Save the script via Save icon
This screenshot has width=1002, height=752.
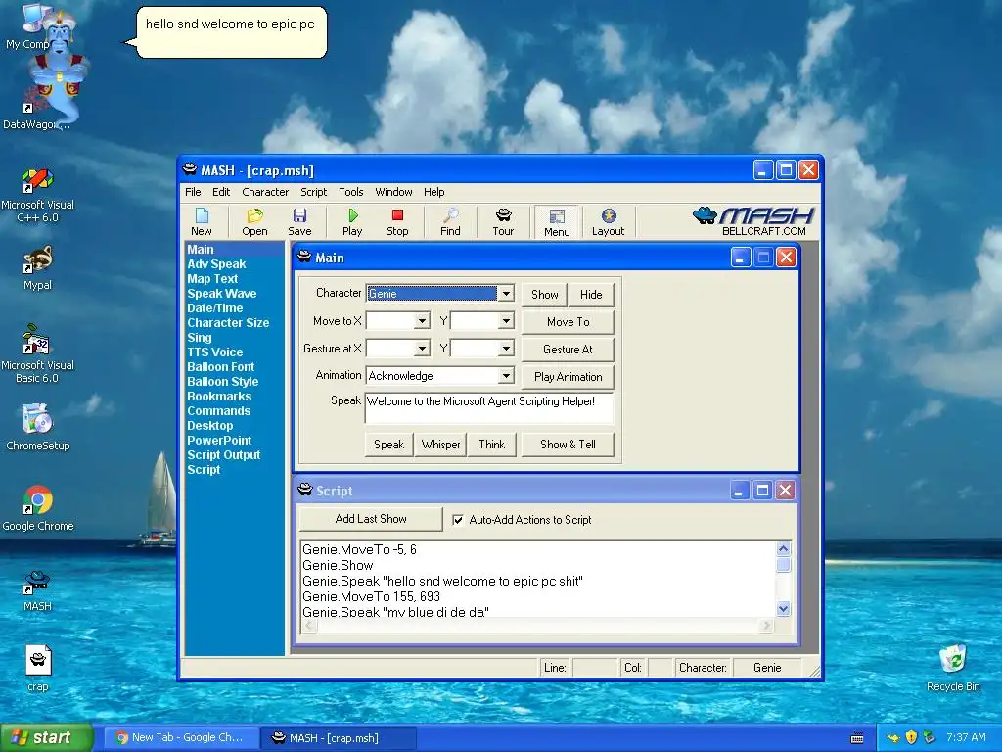pyautogui.click(x=299, y=222)
